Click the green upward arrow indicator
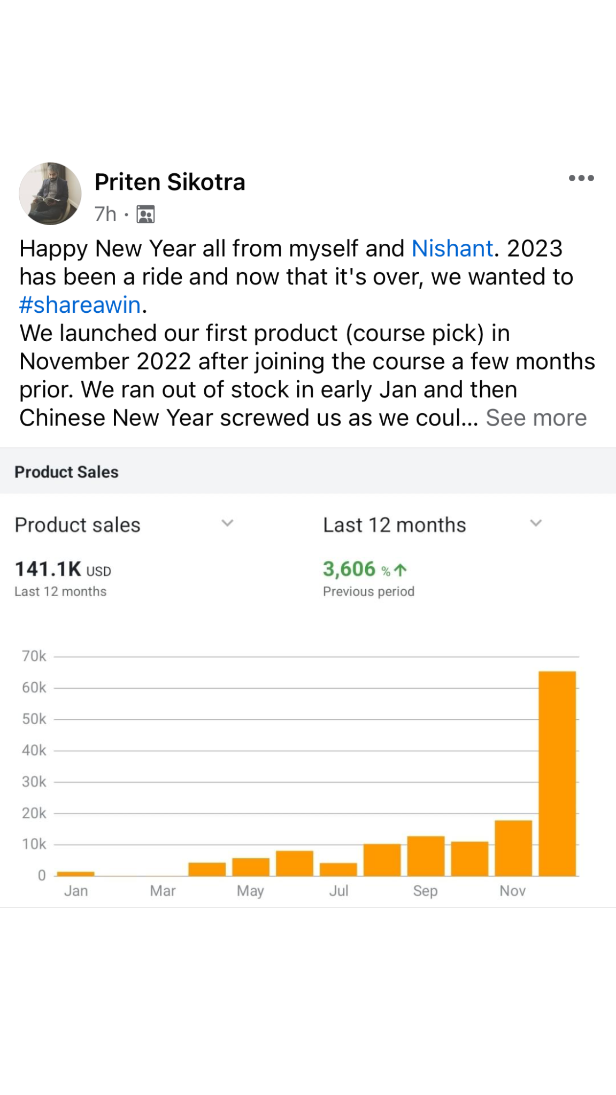The width and height of the screenshot is (616, 1095). pyautogui.click(x=401, y=570)
